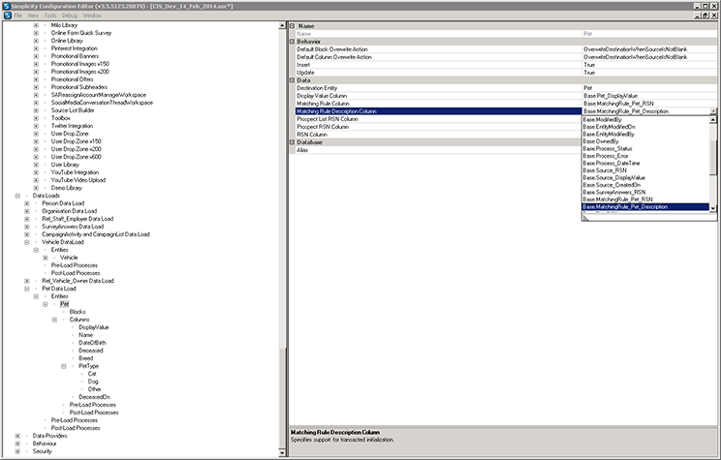Expand the Toolbox node
The width and height of the screenshot is (721, 460).
pos(36,118)
